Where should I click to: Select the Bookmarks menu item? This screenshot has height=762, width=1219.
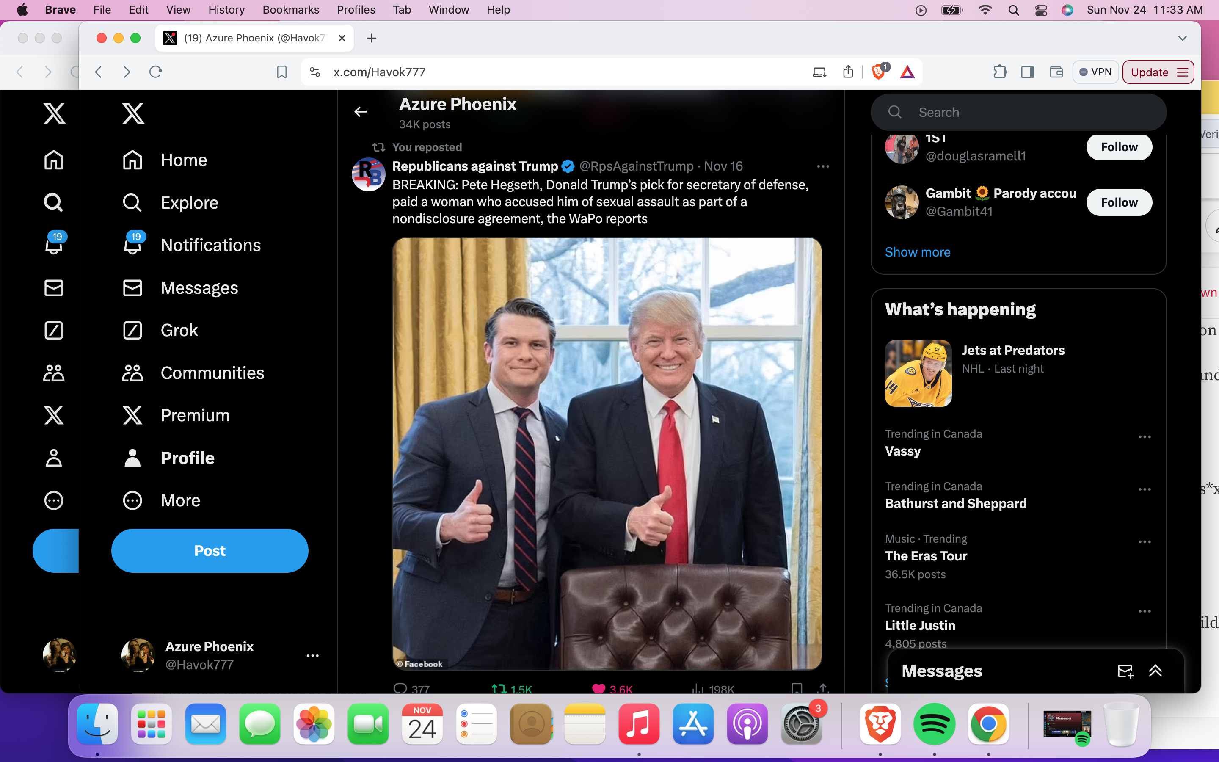290,10
